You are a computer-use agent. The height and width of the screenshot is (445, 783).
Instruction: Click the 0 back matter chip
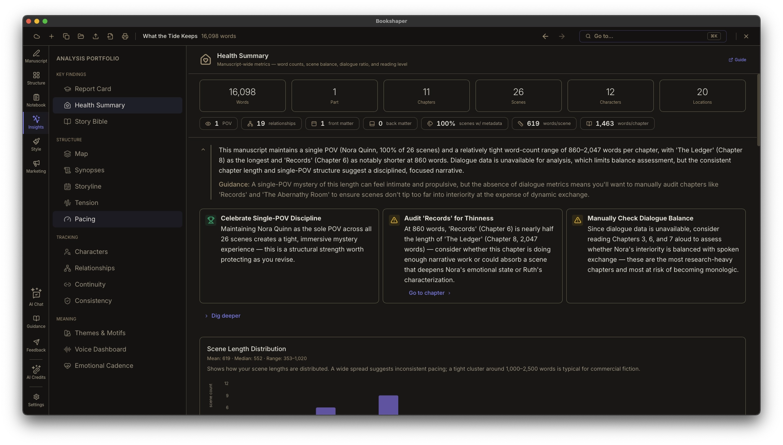click(390, 124)
